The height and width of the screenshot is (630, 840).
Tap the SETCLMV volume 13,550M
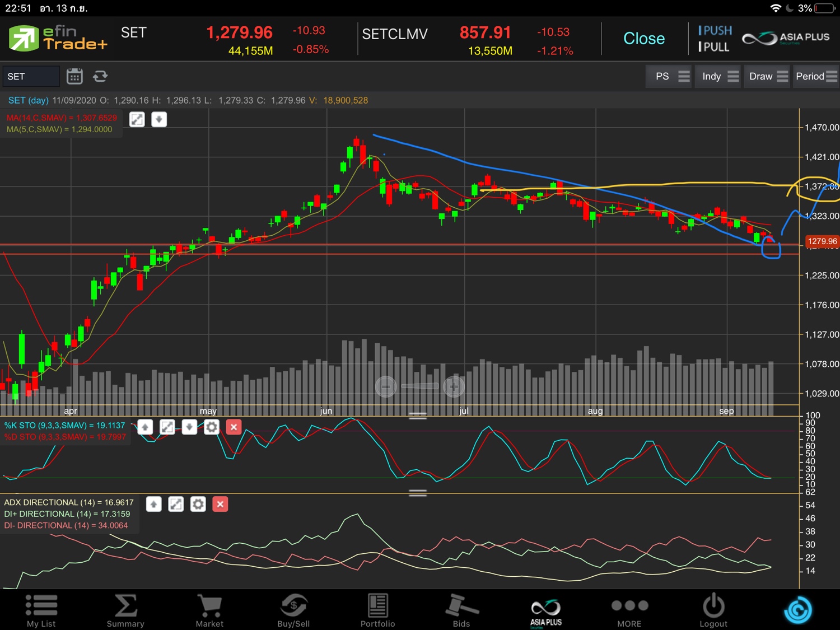click(x=490, y=51)
